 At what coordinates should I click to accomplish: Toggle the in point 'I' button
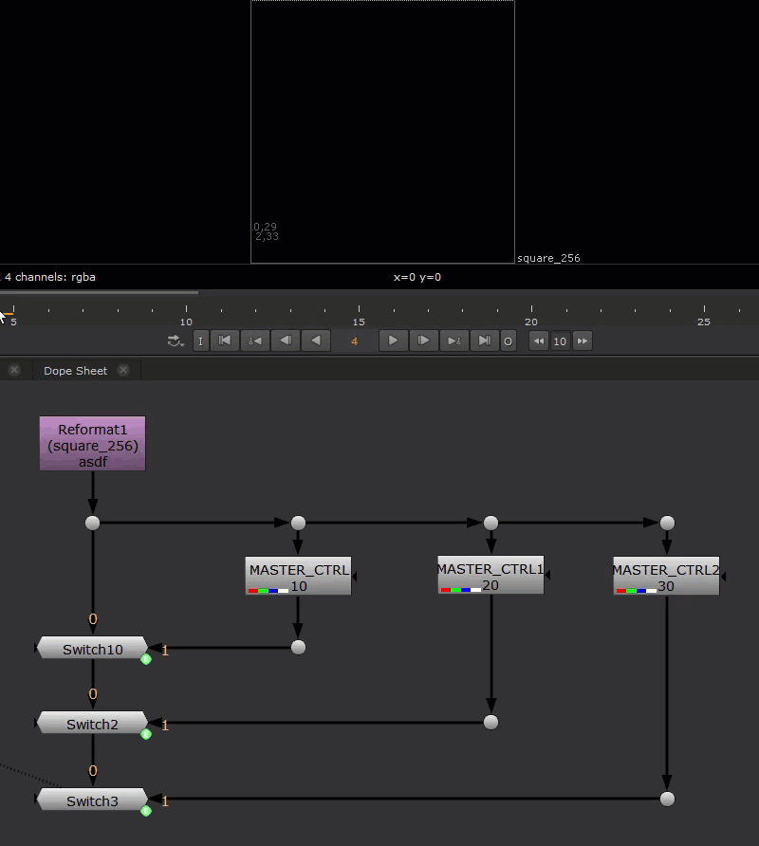[200, 341]
